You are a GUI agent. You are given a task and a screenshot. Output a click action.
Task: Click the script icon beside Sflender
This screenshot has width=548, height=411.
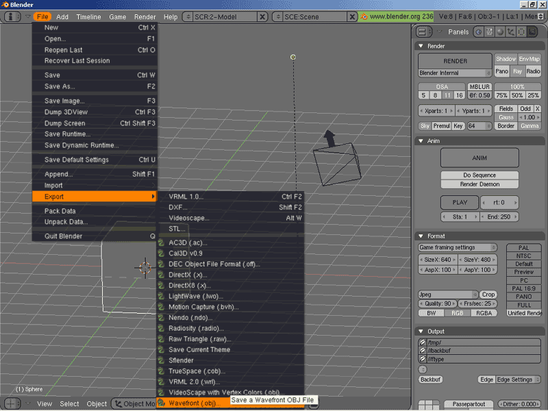pyautogui.click(x=162, y=360)
